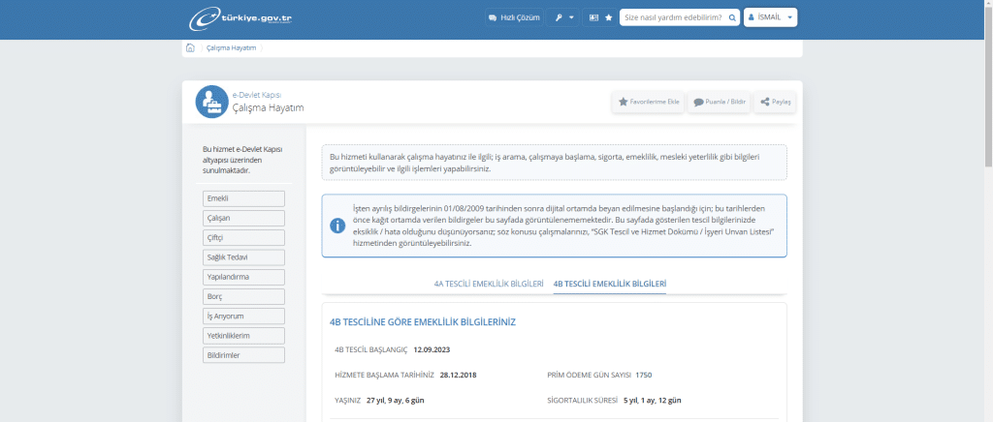Select the İş Arıyorum sidebar item
993x422 pixels.
click(x=243, y=316)
